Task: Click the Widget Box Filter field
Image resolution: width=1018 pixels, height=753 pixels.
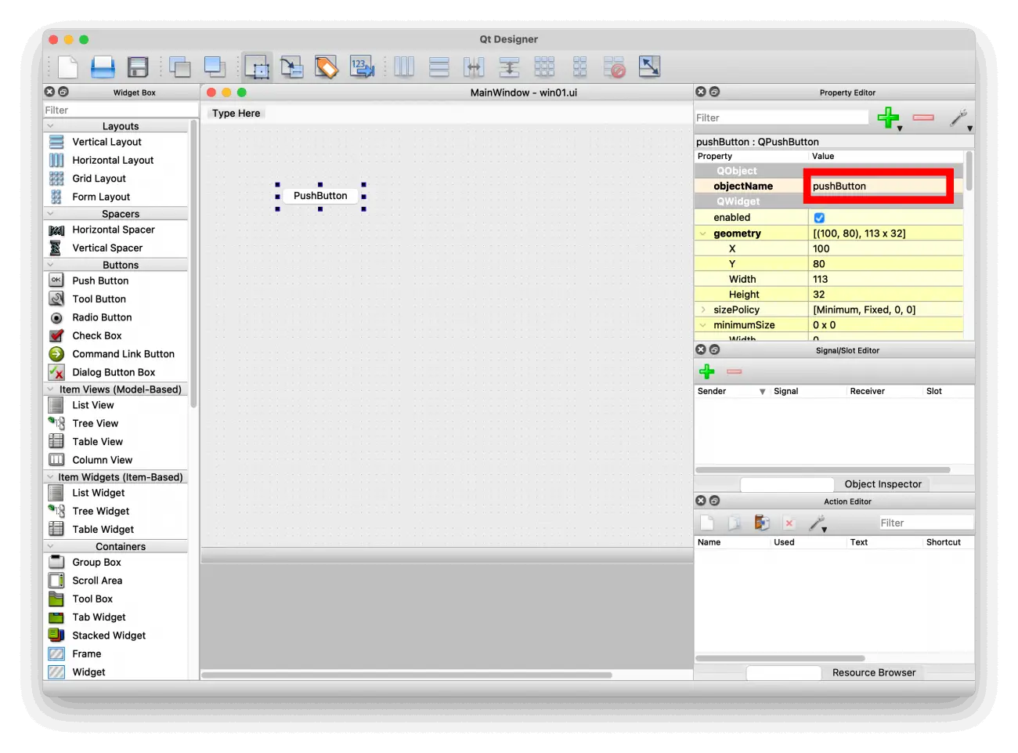Action: (121, 110)
